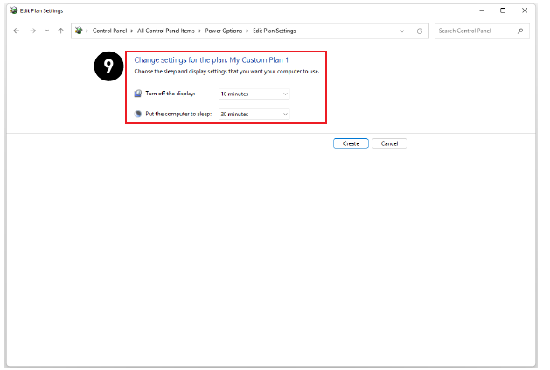The width and height of the screenshot is (550, 370).
Task: Refresh the Edit Plan Settings page
Action: (x=420, y=31)
